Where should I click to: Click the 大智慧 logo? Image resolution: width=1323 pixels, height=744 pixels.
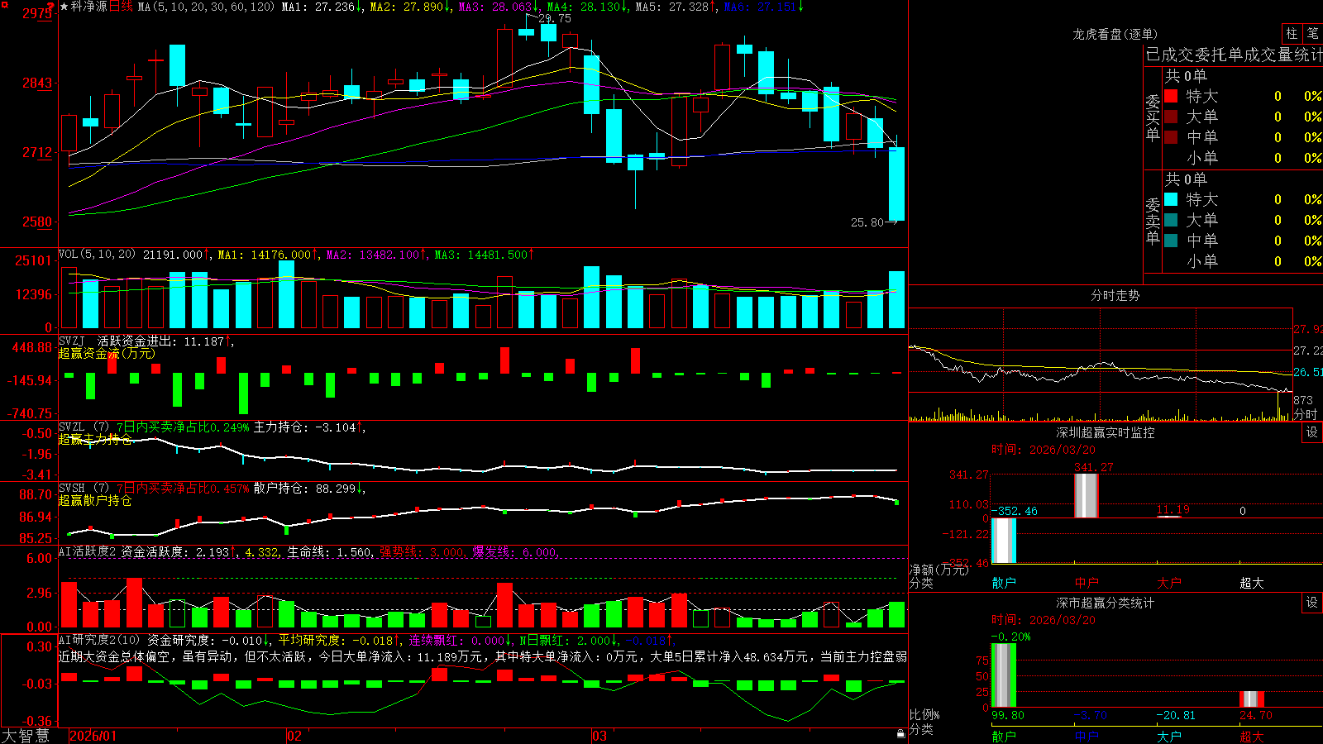click(26, 736)
